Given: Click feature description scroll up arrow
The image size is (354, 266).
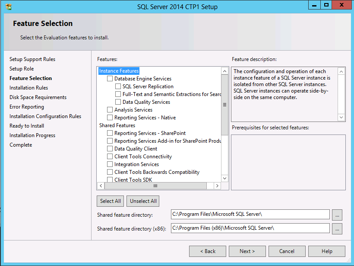Looking at the screenshot, I should pyautogui.click(x=341, y=72).
